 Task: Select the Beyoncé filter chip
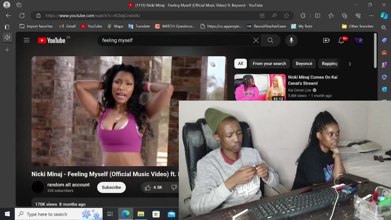(304, 64)
